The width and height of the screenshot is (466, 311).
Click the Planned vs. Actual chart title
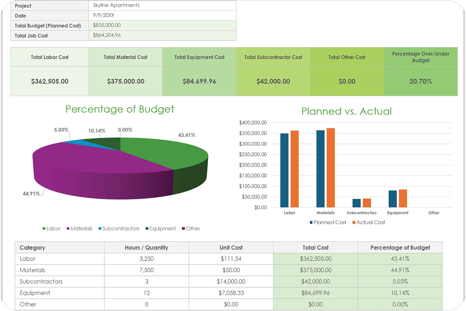pyautogui.click(x=346, y=111)
